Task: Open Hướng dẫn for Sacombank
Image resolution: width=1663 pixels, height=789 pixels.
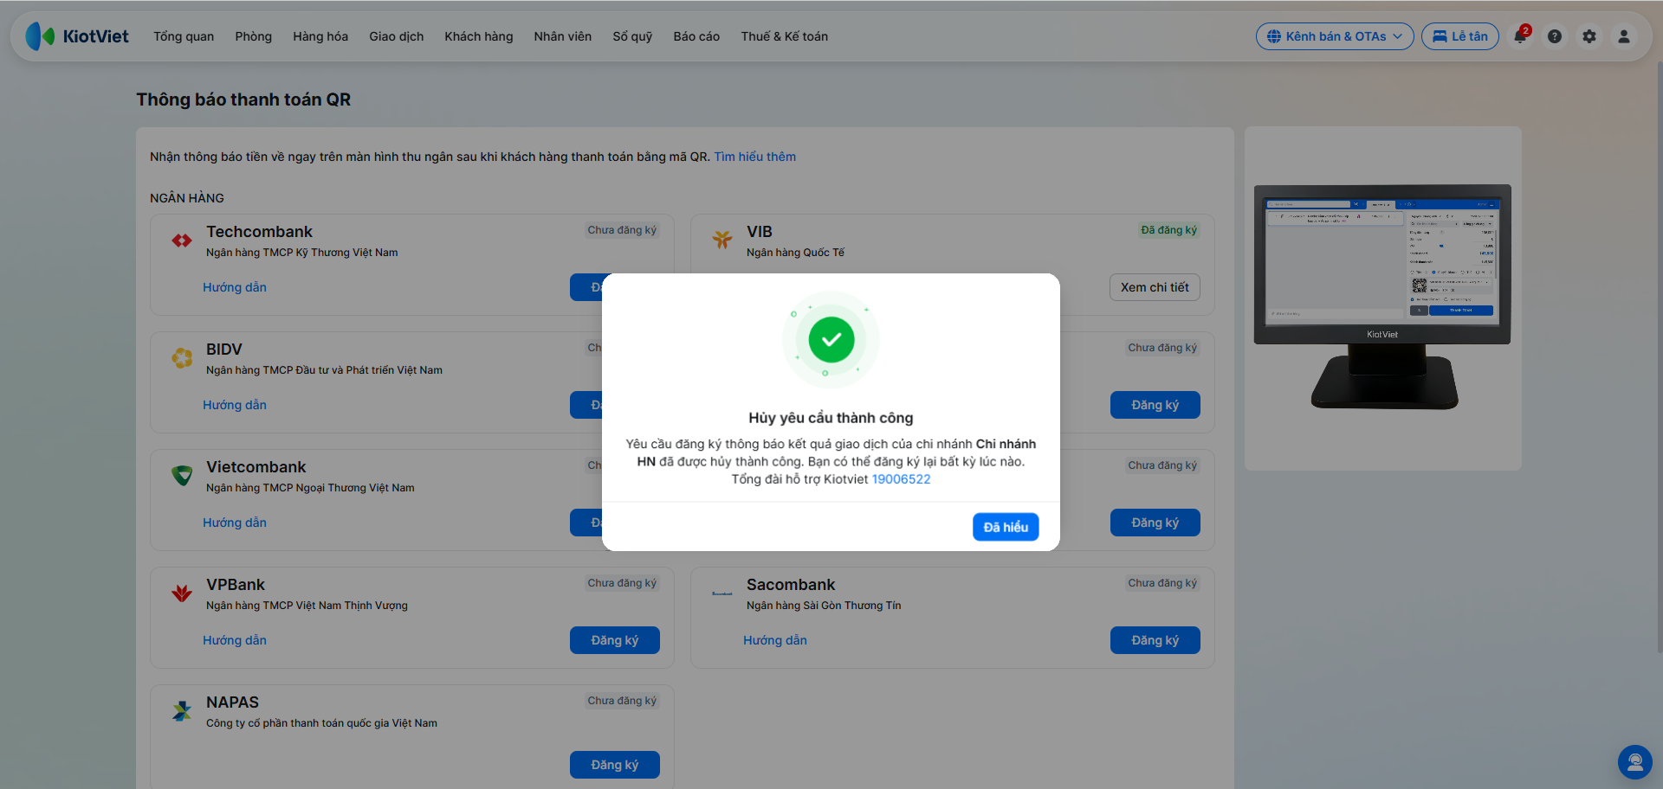Action: click(775, 640)
